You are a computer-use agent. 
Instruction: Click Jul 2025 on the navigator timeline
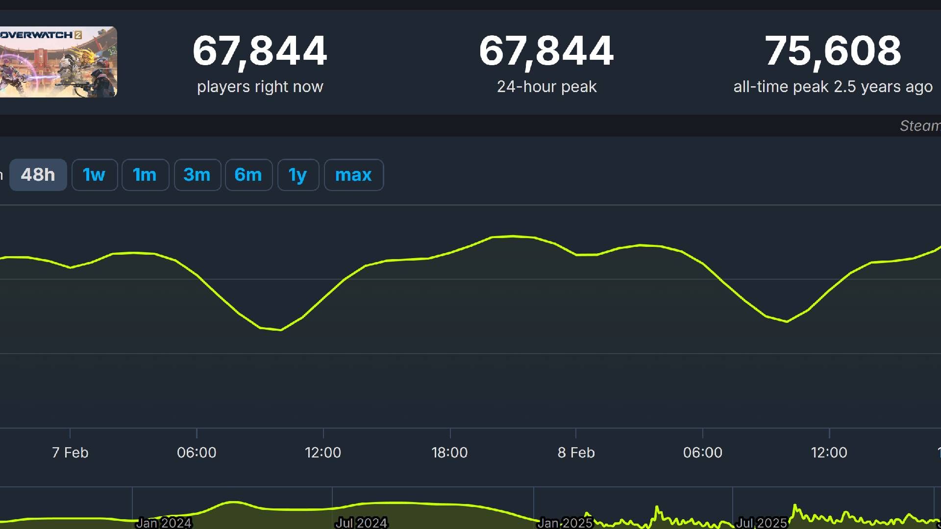tap(762, 523)
